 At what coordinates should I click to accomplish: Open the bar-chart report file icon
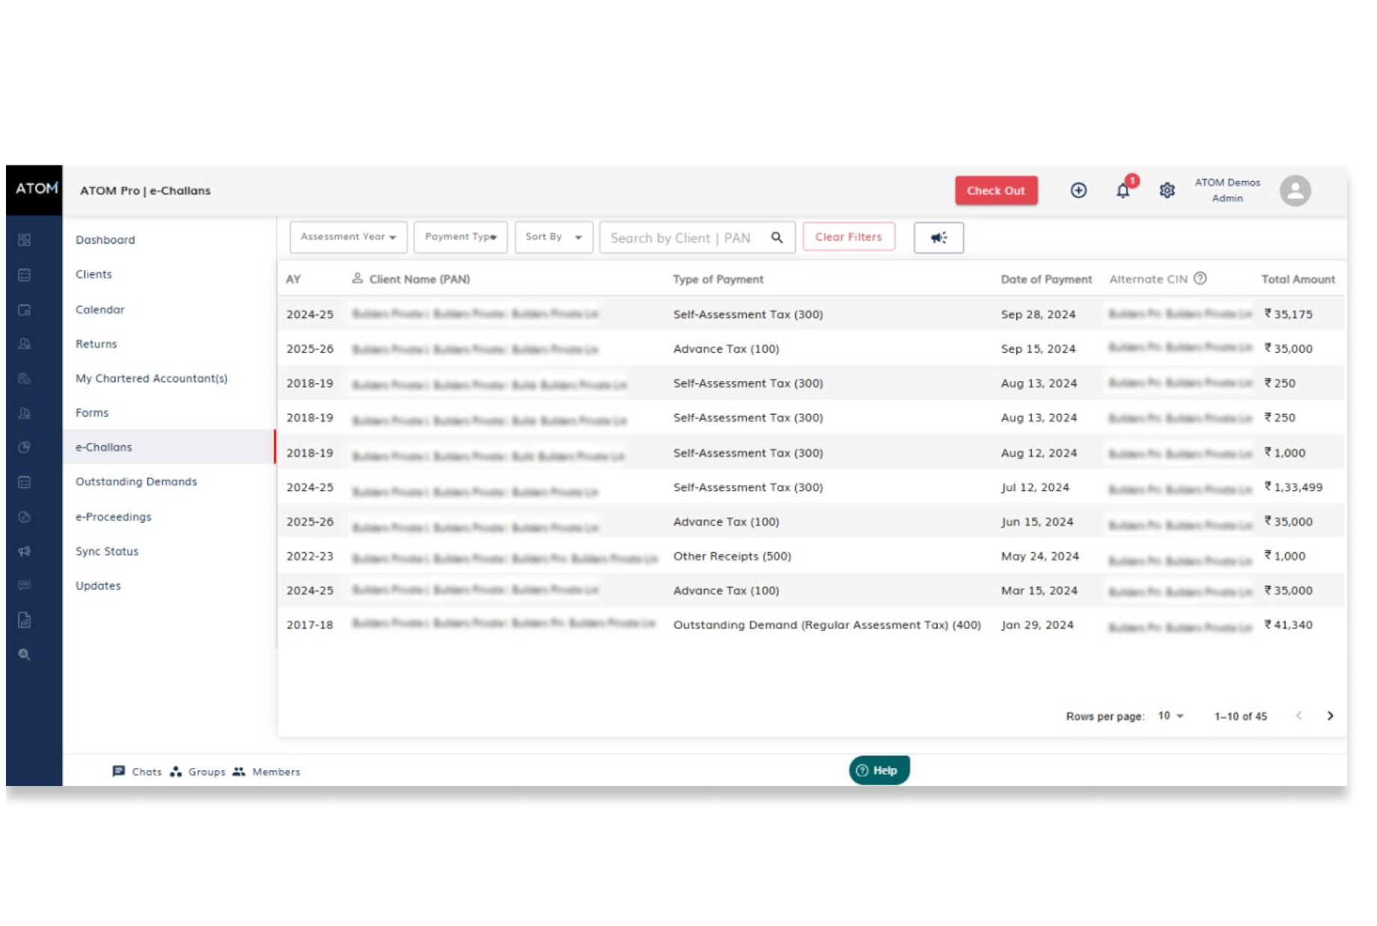pos(24,620)
